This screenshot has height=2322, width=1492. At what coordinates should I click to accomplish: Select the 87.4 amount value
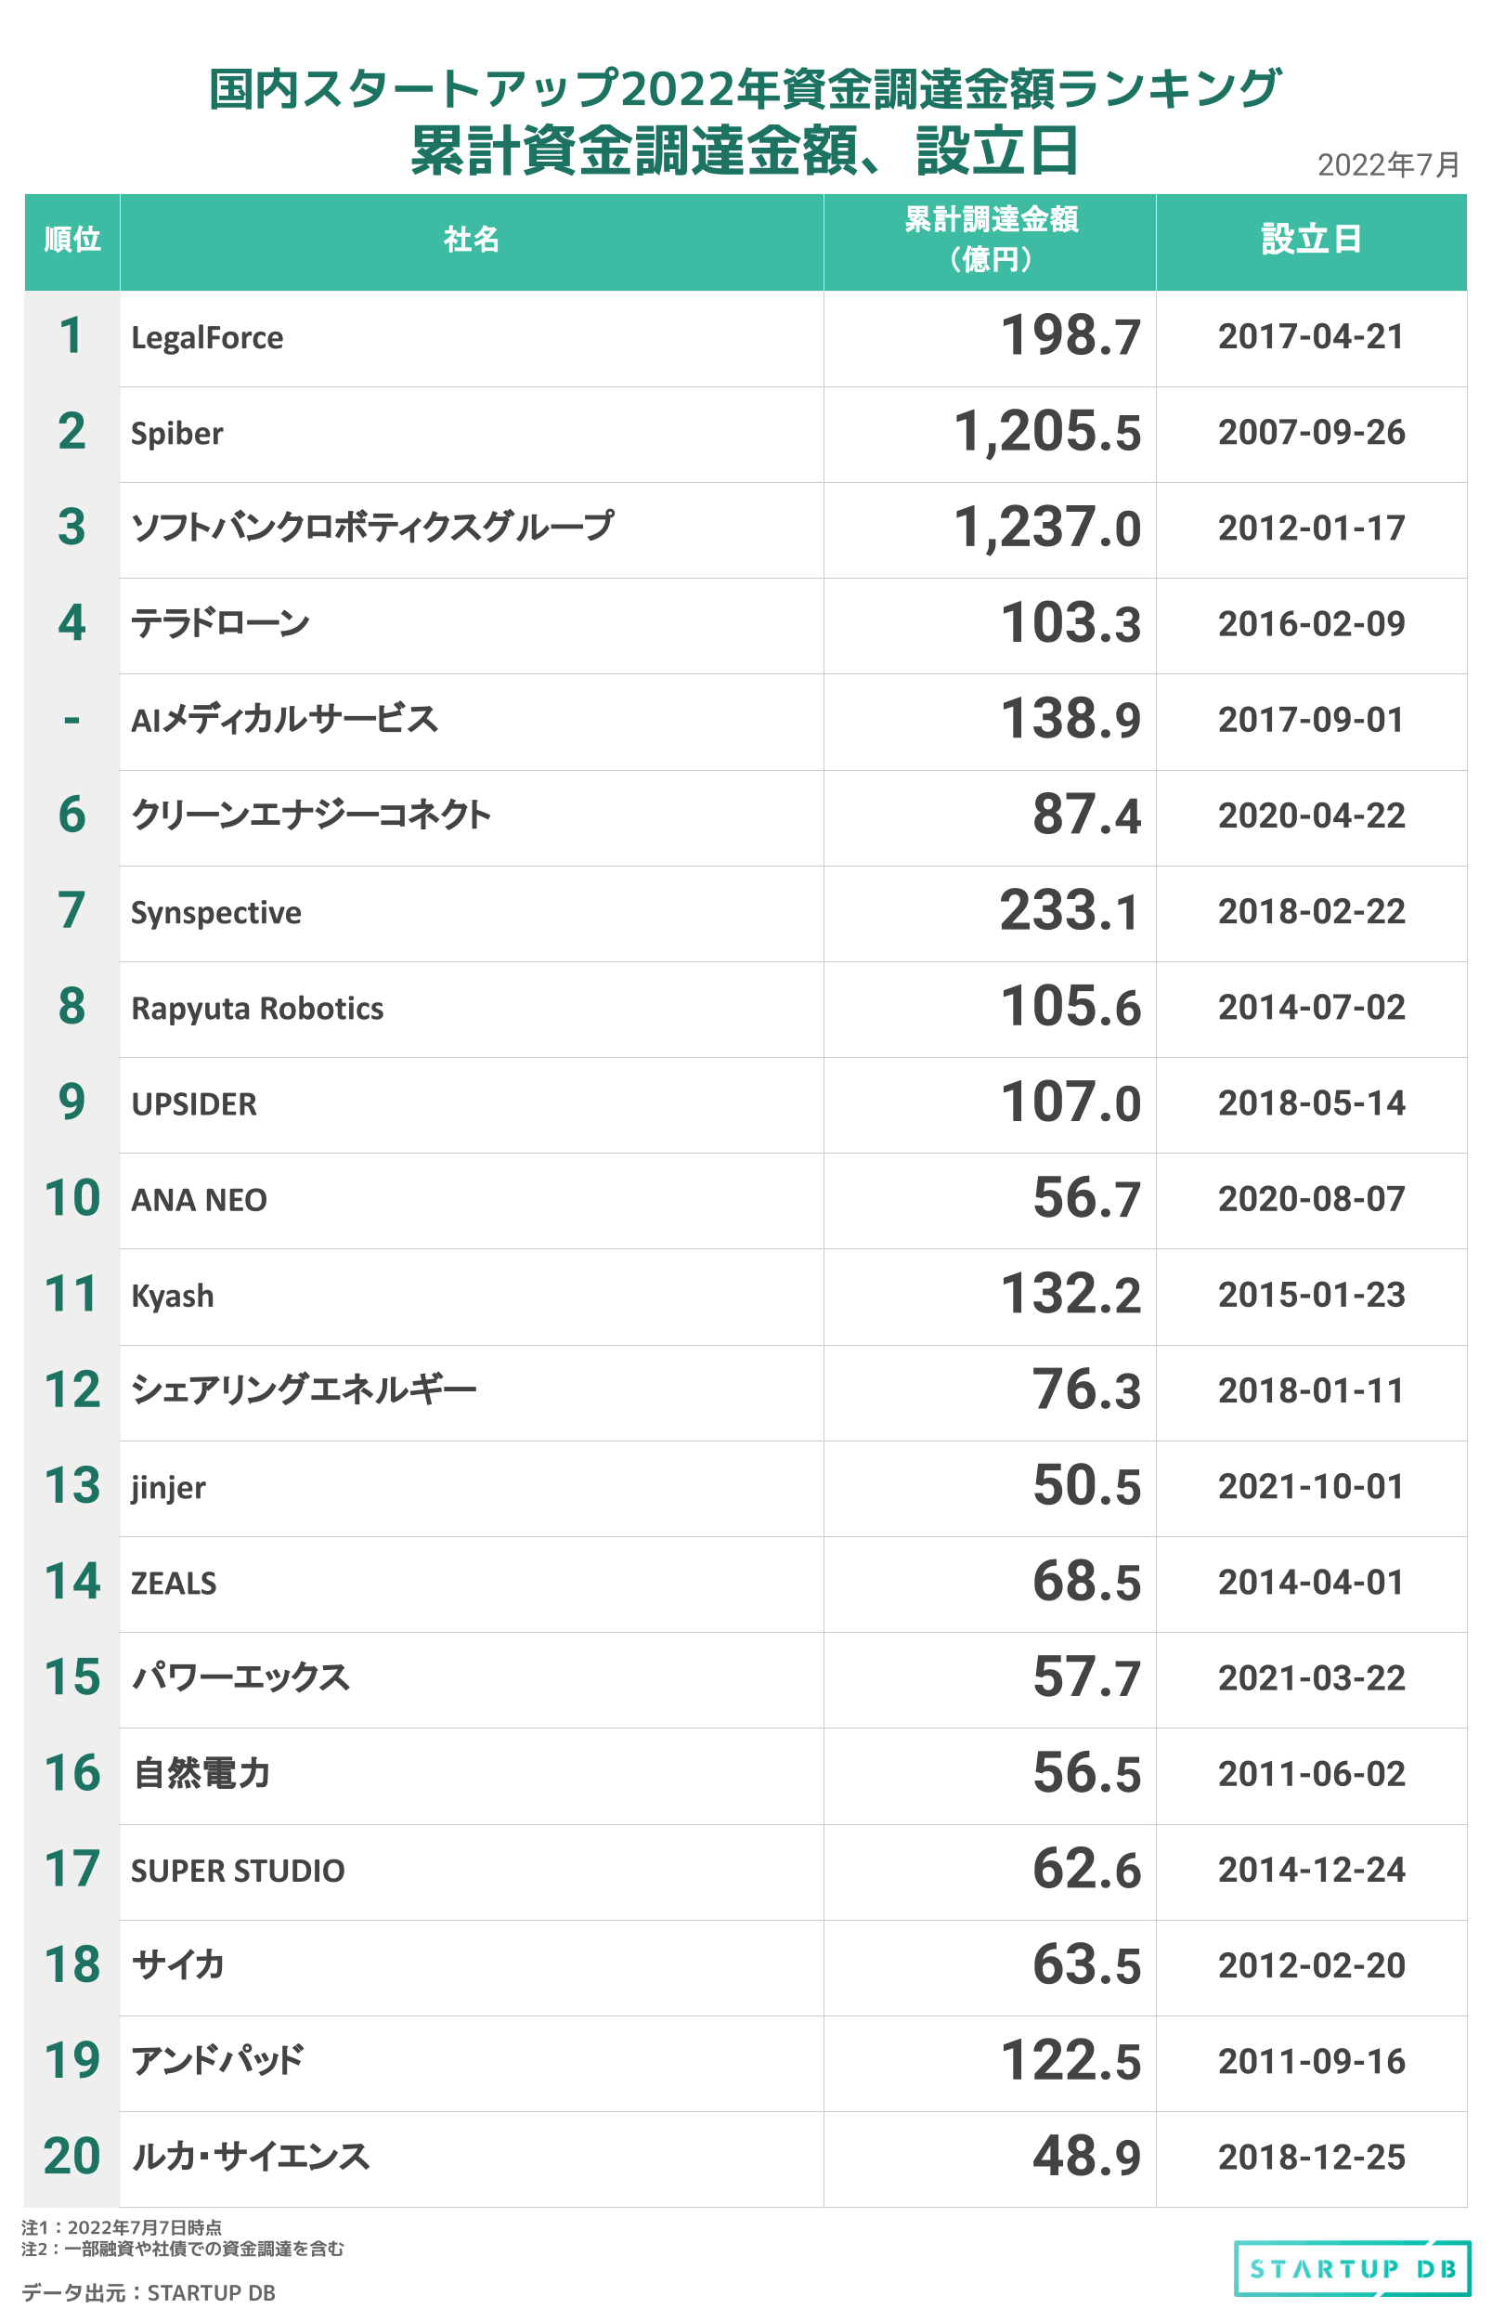click(x=1087, y=815)
